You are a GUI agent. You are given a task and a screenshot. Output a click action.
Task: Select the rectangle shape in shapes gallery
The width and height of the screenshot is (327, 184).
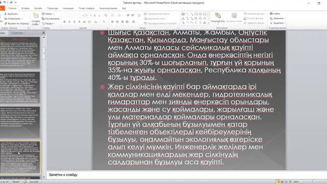pyautogui.click(x=196, y=14)
